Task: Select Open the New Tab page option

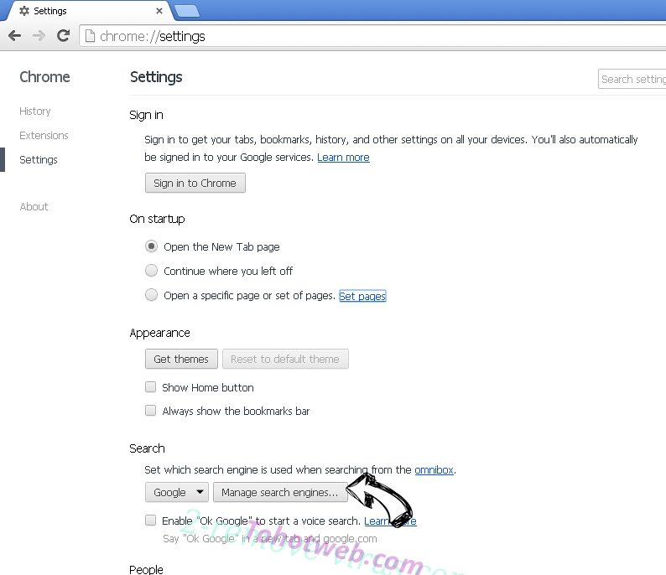Action: coord(151,246)
